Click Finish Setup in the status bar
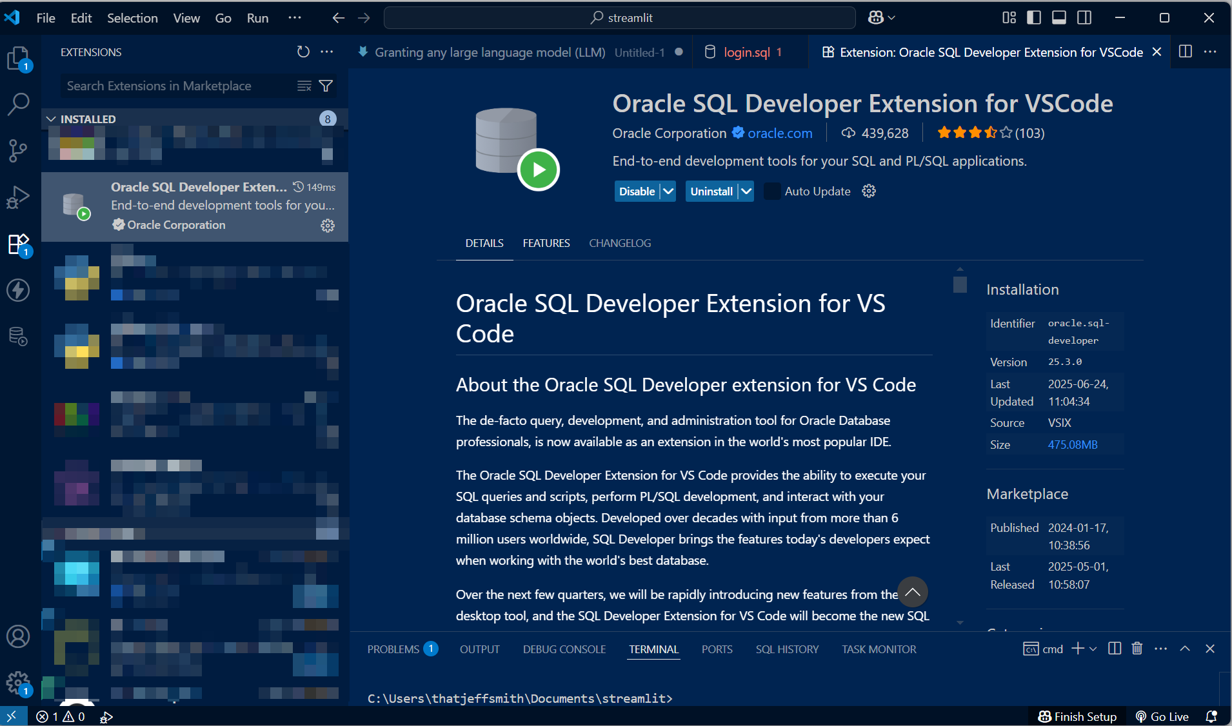Viewport: 1232px width, 726px height. tap(1078, 716)
